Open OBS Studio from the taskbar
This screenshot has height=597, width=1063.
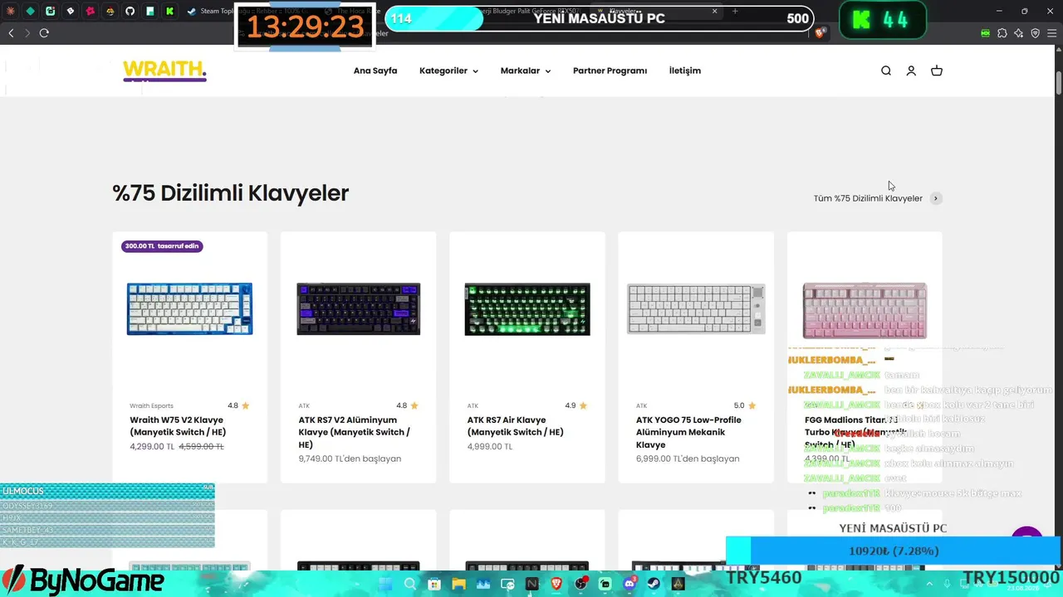(581, 584)
